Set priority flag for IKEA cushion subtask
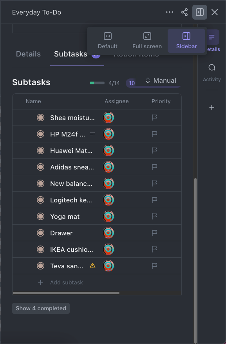 (x=154, y=249)
